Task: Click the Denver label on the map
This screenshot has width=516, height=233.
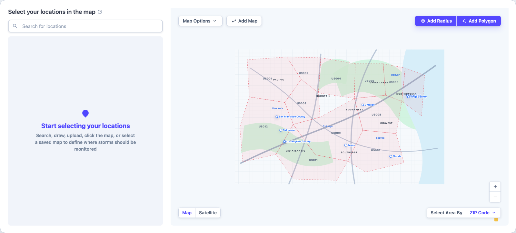Action: pos(395,75)
